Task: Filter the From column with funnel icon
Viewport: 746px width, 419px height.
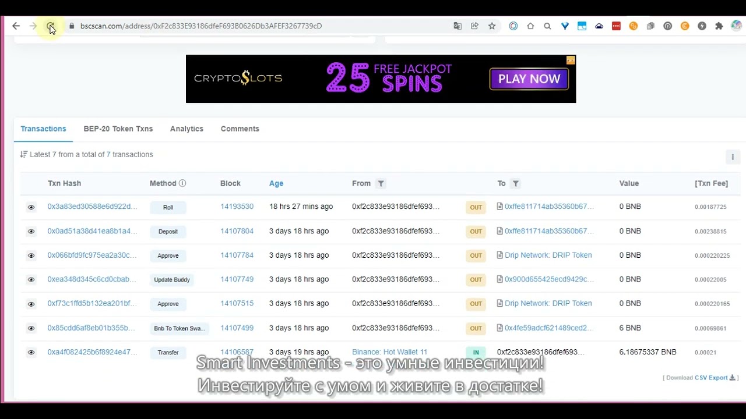Action: [381, 183]
